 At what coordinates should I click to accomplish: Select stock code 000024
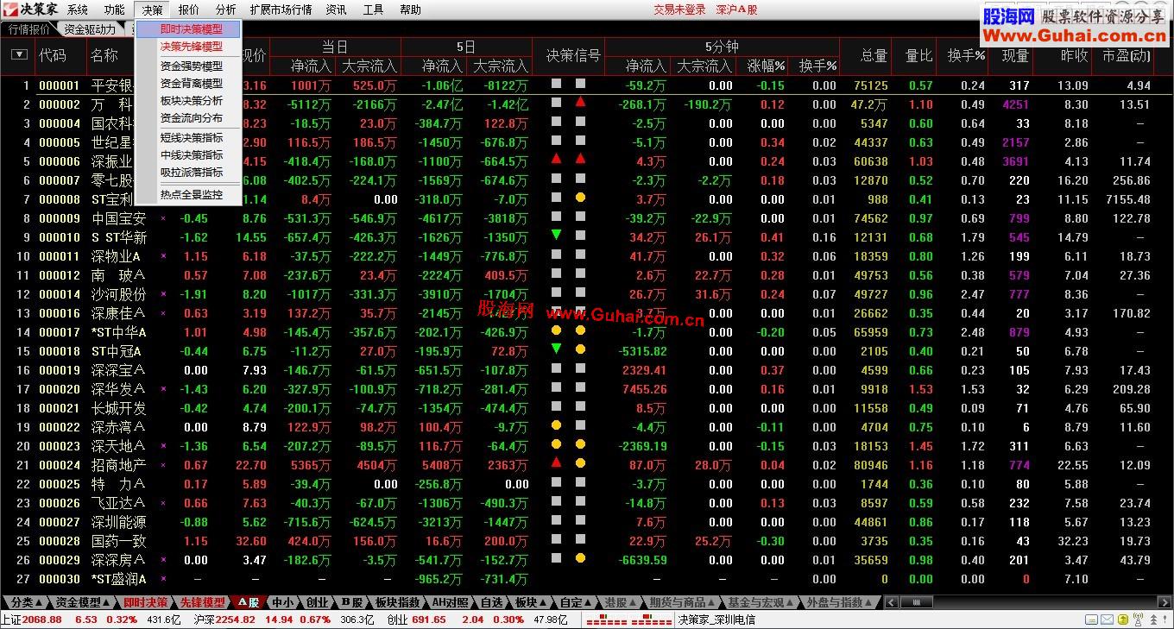coord(59,463)
